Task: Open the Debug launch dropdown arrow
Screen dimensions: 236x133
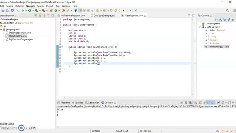Action: 26,11
